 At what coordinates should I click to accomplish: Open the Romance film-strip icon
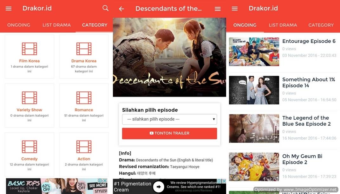click(84, 98)
